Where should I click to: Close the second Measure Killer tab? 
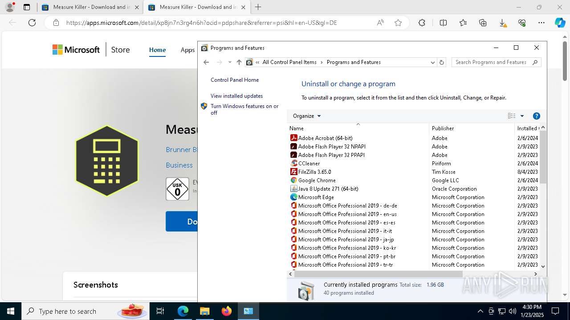tap(243, 7)
